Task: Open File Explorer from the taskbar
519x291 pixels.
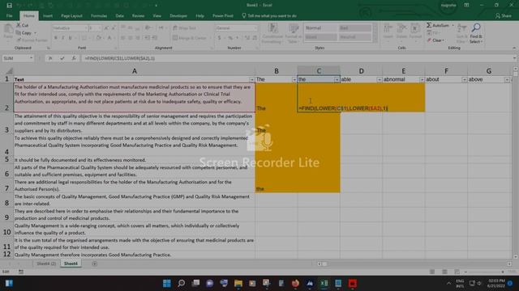Action: [x=238, y=284]
